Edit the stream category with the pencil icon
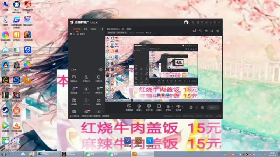 click(126, 33)
